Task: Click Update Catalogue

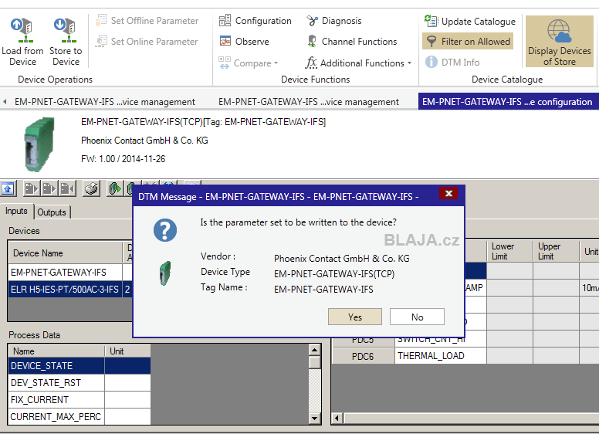Action: tap(470, 22)
